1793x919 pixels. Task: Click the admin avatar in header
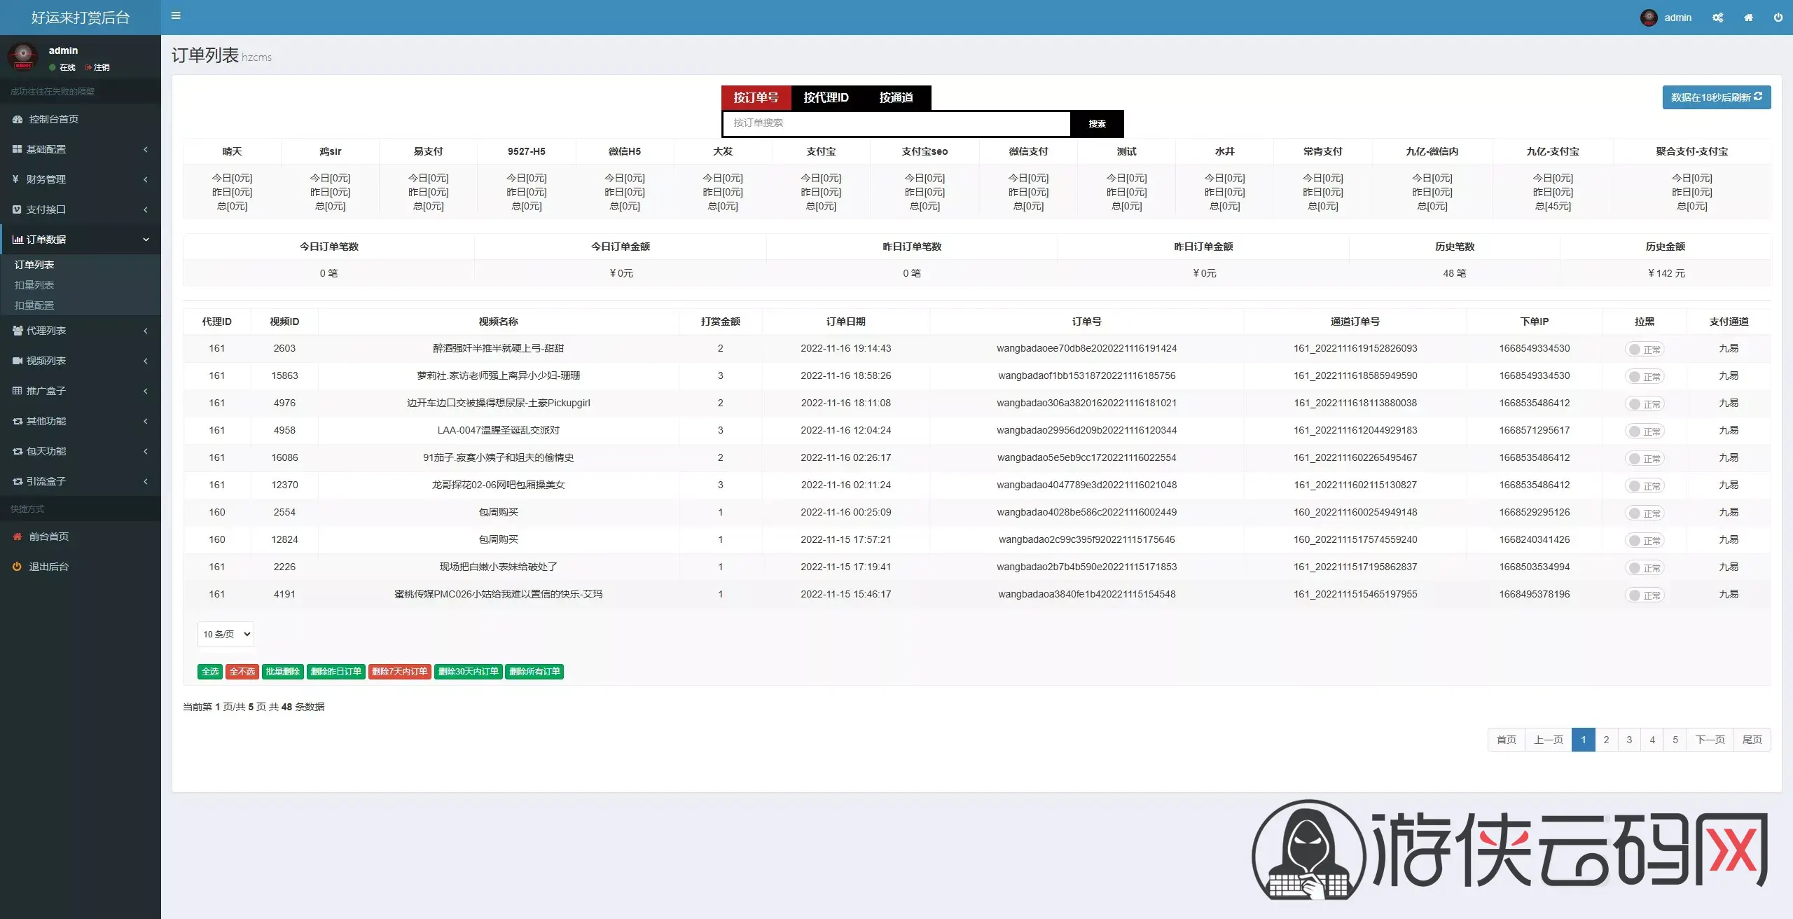(x=1649, y=18)
